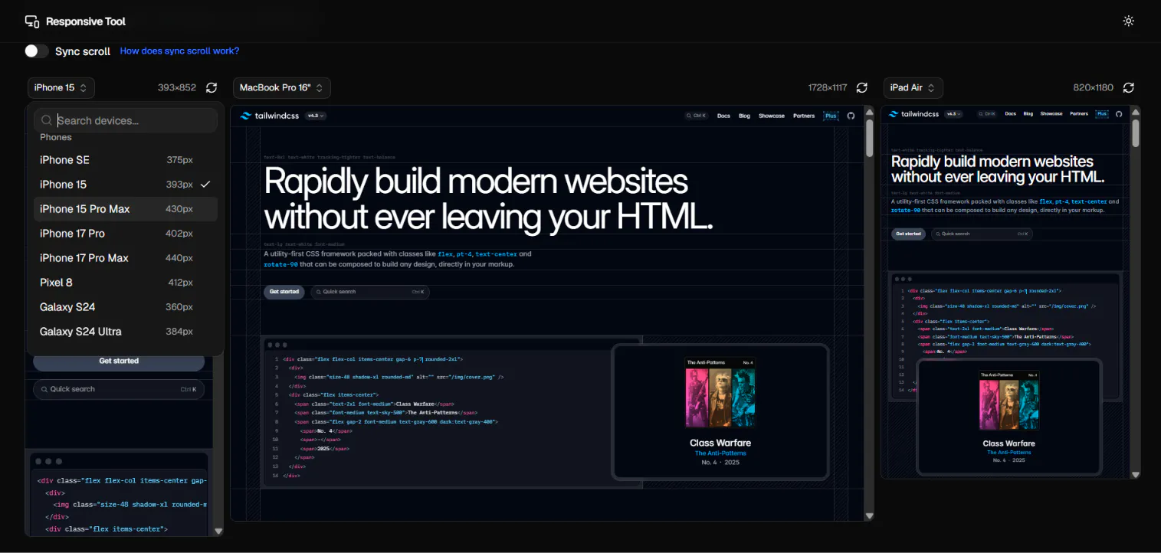Expand the v4.3 version dropdown in the iPad preview
Viewport: 1161px width, 553px height.
click(953, 114)
